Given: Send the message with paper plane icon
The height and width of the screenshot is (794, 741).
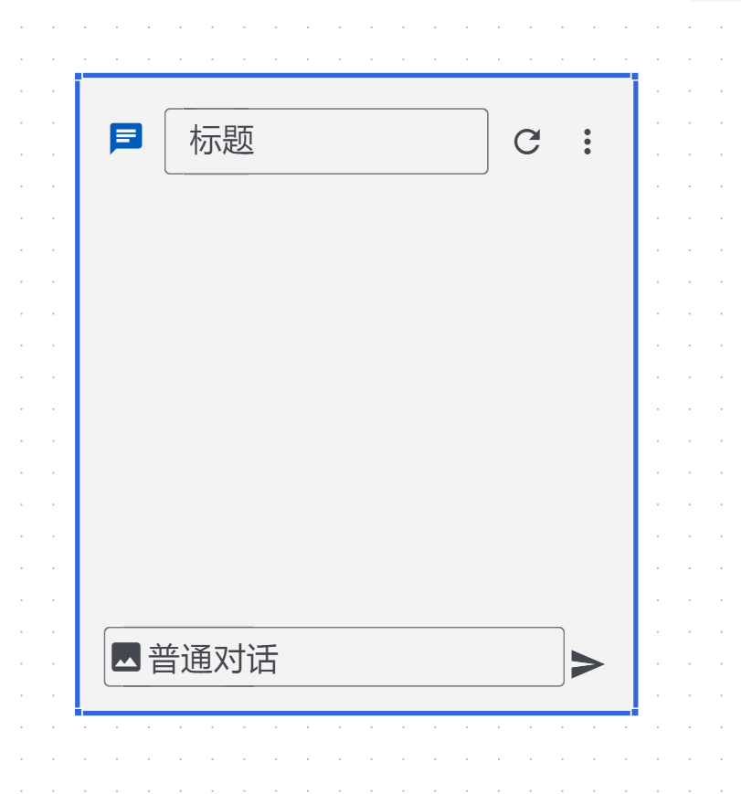Looking at the screenshot, I should (x=587, y=664).
